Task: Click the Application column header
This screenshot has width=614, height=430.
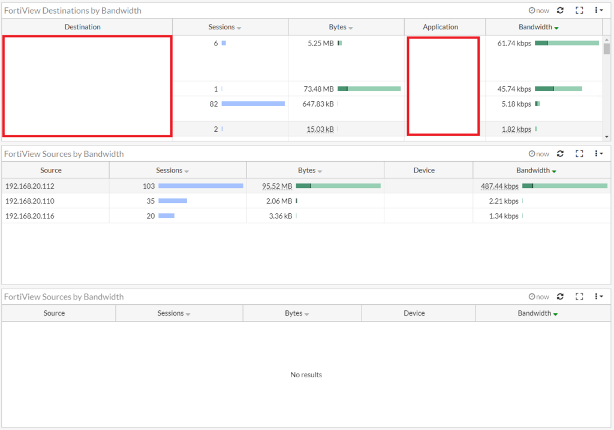Action: click(x=445, y=27)
